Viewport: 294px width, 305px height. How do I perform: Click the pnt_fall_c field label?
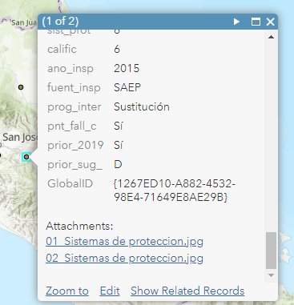coord(72,126)
